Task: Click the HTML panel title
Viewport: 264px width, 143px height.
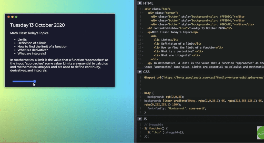Action: (x=148, y=3)
